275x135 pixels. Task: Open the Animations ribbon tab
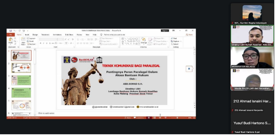[57, 35]
